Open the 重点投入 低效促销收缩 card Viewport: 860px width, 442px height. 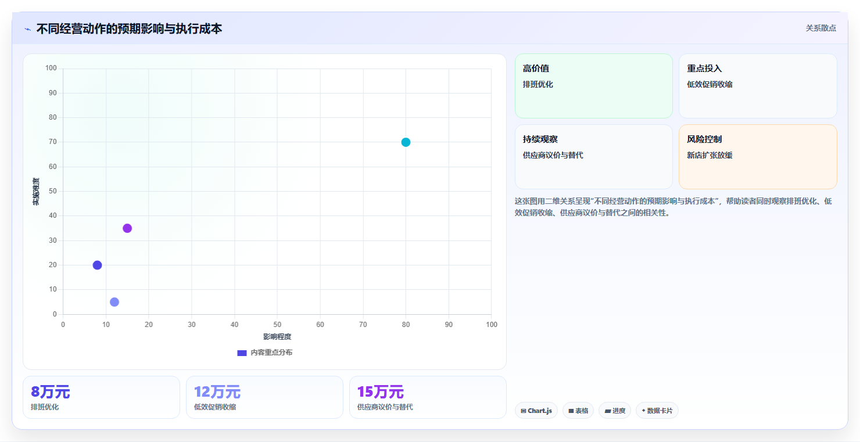pyautogui.click(x=758, y=86)
